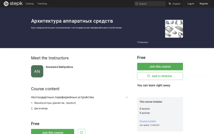Open the Teaching menu
Screen dimensions: 214x134
pyautogui.click(x=42, y=4)
